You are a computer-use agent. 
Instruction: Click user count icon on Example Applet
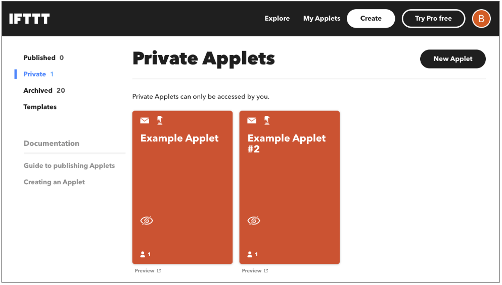coord(143,254)
